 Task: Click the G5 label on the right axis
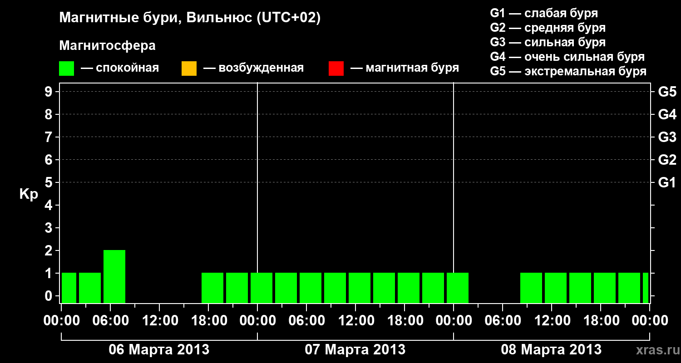667,92
